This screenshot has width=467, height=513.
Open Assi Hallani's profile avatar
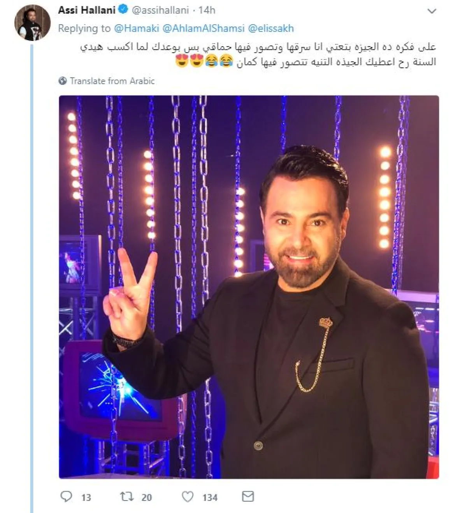(32, 23)
